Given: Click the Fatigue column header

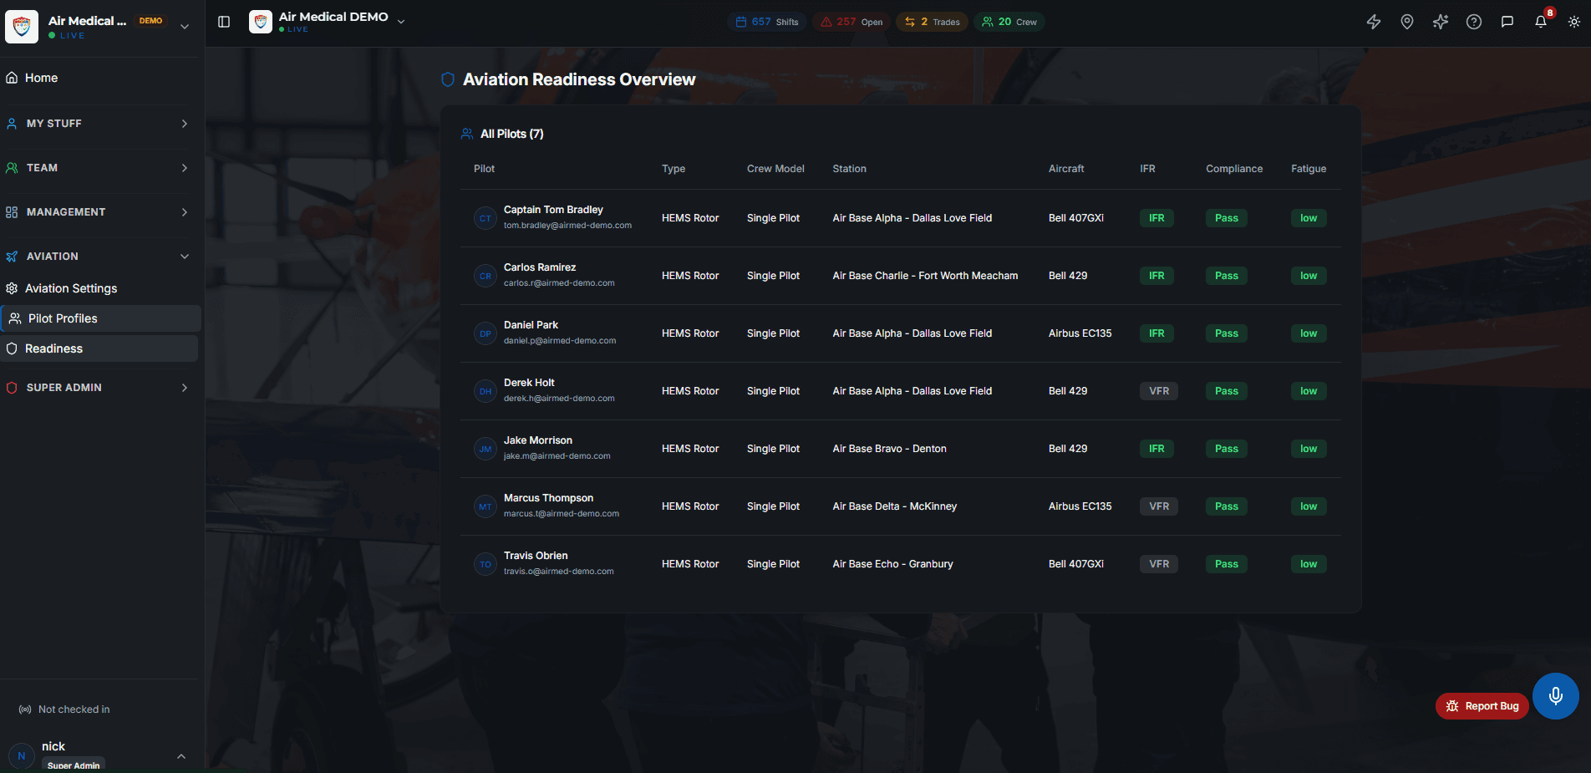Looking at the screenshot, I should (x=1309, y=169).
